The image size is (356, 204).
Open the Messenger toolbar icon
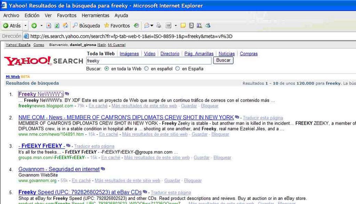[x=208, y=26]
